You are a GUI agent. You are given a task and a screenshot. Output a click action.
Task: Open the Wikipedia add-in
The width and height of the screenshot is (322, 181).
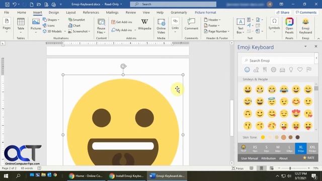144,25
